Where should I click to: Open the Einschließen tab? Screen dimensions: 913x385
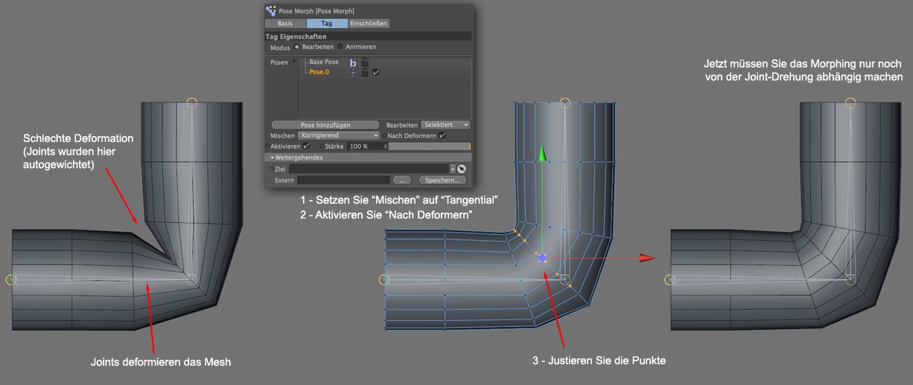tap(369, 24)
